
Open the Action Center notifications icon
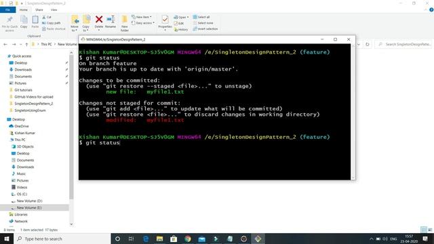pyautogui.click(x=425, y=239)
